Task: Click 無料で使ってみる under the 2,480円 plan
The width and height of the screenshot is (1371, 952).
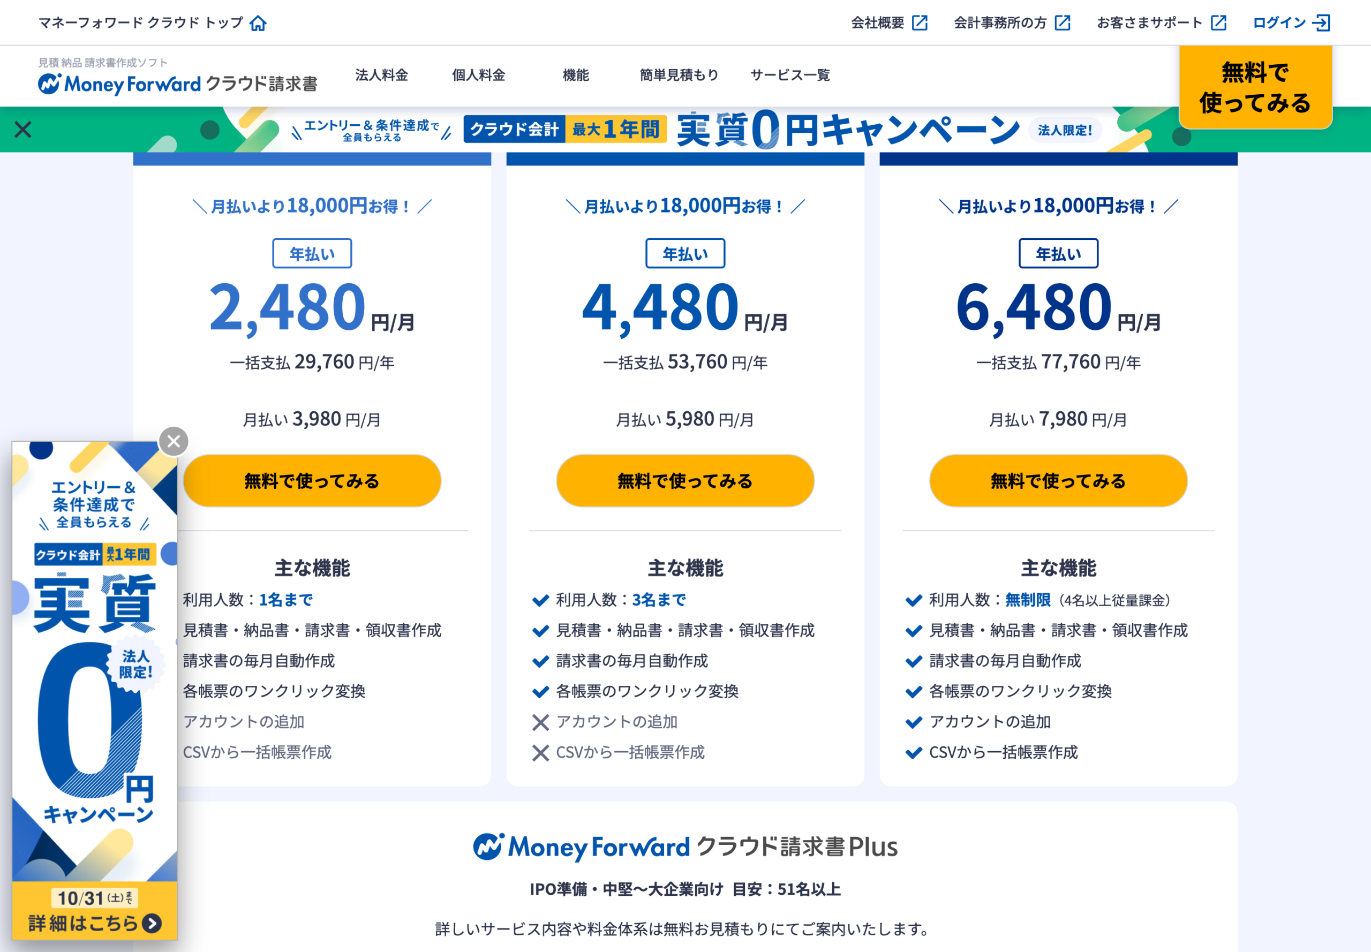Action: [x=312, y=481]
